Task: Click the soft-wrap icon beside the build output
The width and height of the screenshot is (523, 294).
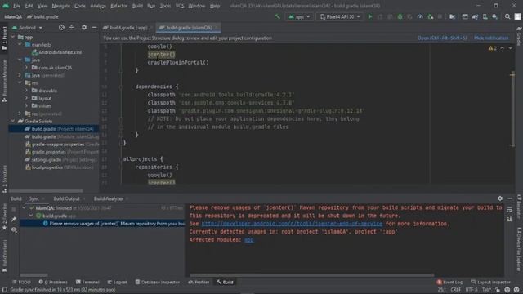Action: pyautogui.click(x=510, y=210)
